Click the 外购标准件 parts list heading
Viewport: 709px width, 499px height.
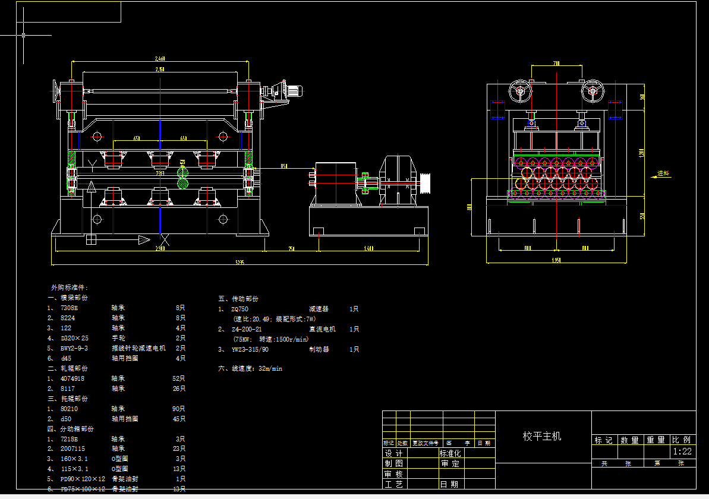(x=70, y=288)
